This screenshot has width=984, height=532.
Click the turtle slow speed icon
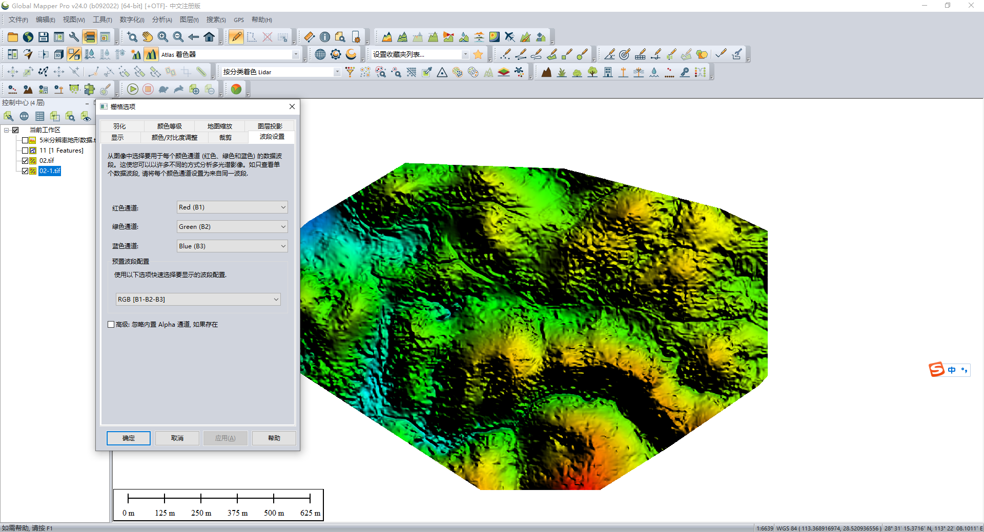click(163, 90)
